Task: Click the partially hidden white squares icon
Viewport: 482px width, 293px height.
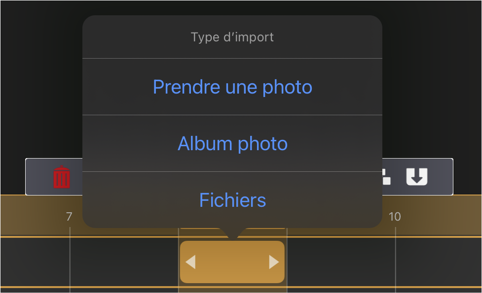Action: coord(386,177)
